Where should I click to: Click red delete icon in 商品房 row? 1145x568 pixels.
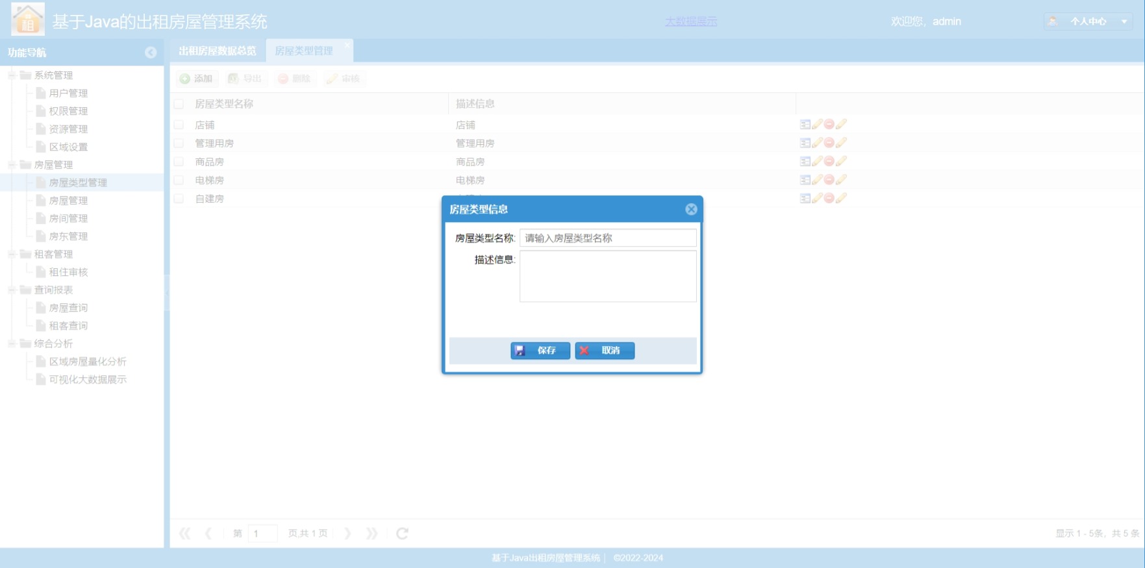pyautogui.click(x=829, y=162)
